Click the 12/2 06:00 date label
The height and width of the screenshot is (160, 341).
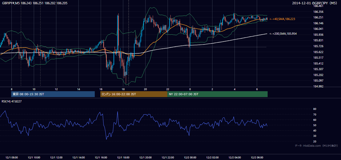[257, 157]
